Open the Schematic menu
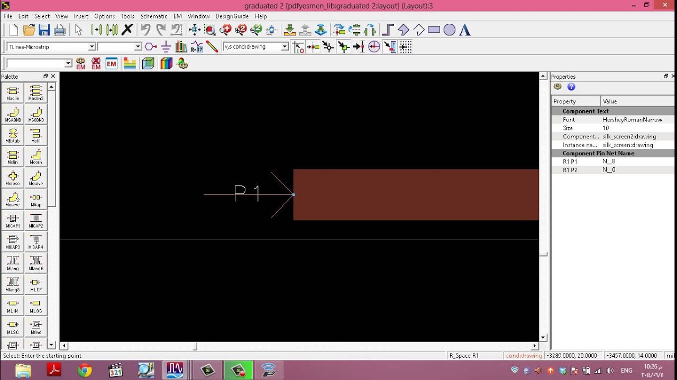This screenshot has height=380, width=677. (153, 16)
